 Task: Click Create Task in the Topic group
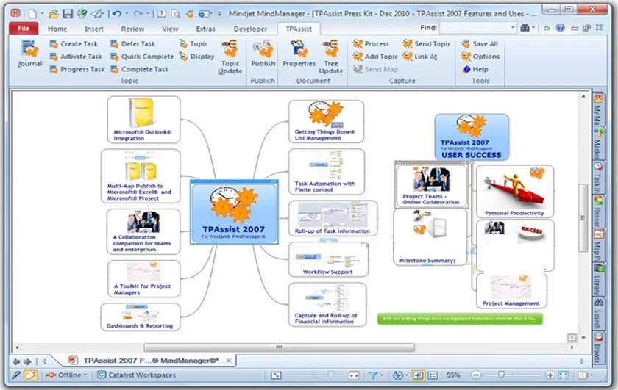[74, 43]
